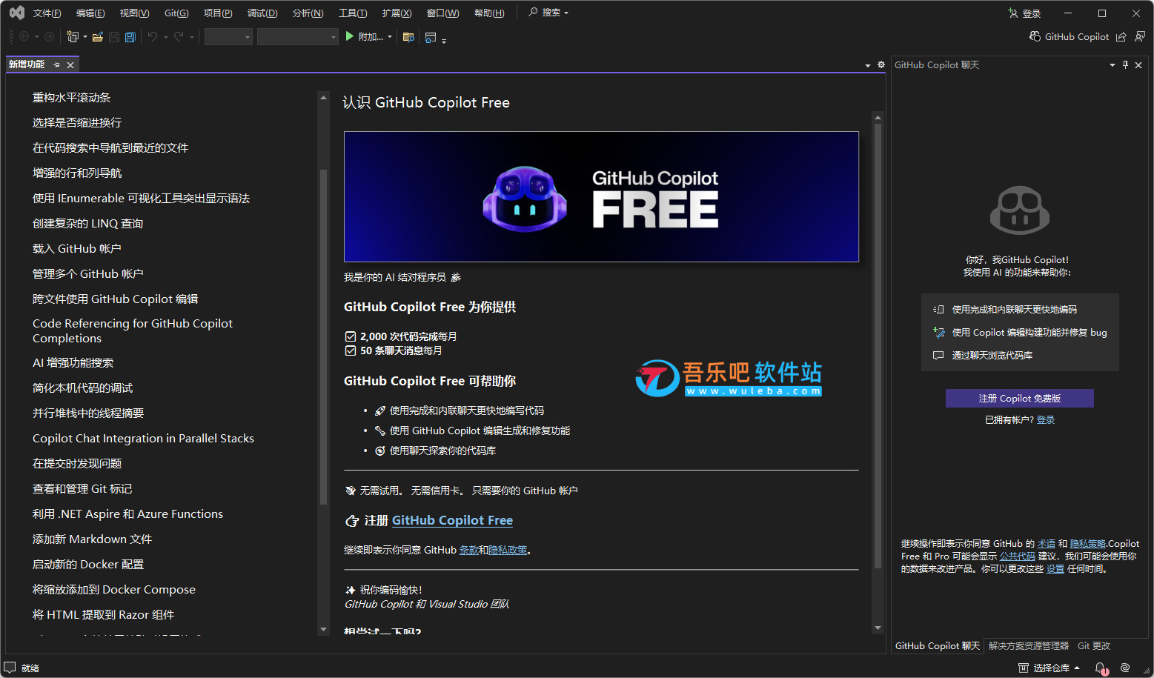Click the GitHub Copilot FREE banner image
The image size is (1154, 678).
tap(601, 196)
